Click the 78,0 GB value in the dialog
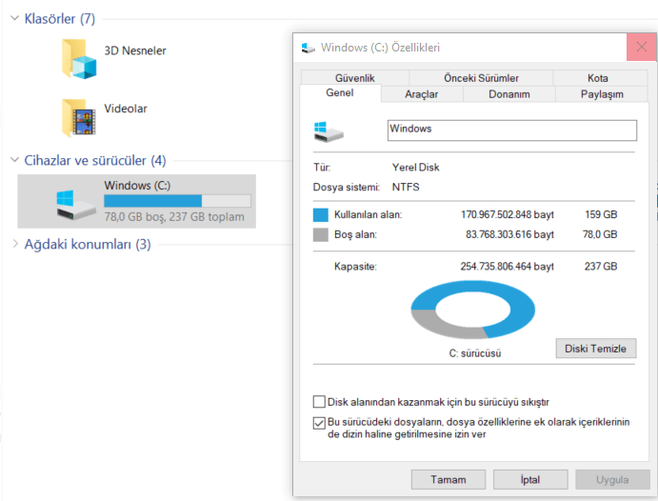 point(600,234)
